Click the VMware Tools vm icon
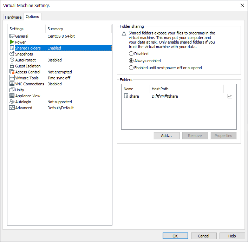248x242 pixels. (x=12, y=78)
